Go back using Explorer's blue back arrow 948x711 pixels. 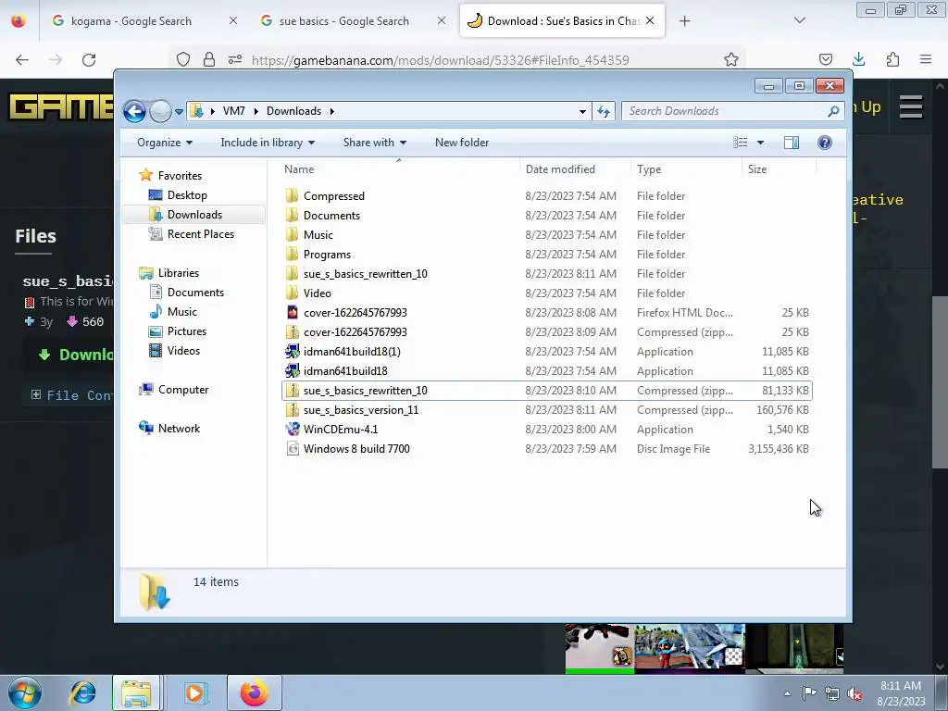point(134,111)
